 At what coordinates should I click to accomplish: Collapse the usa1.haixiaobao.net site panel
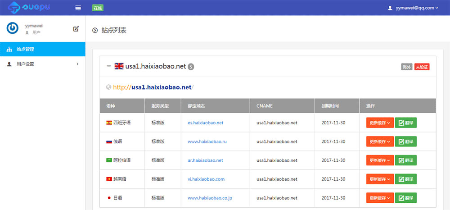[108, 66]
